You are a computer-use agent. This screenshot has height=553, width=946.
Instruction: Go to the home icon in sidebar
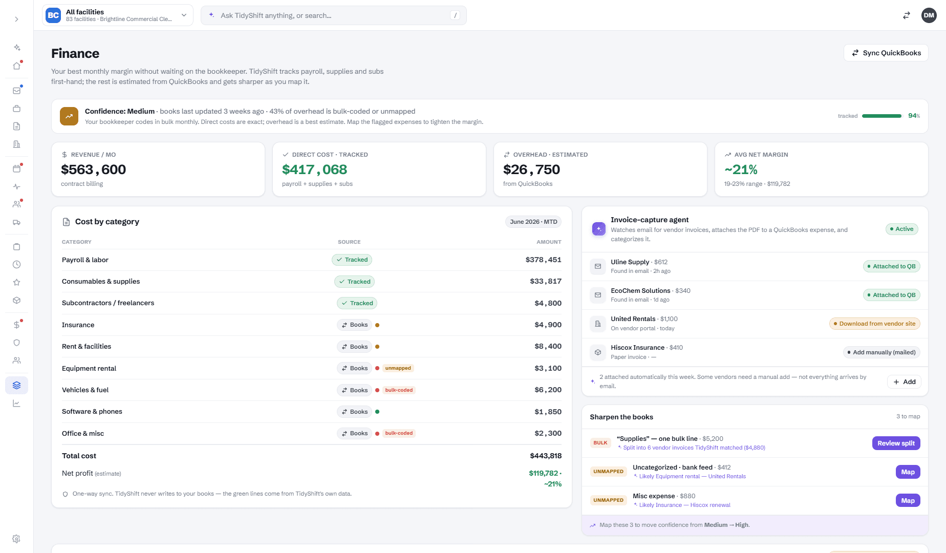tap(16, 66)
